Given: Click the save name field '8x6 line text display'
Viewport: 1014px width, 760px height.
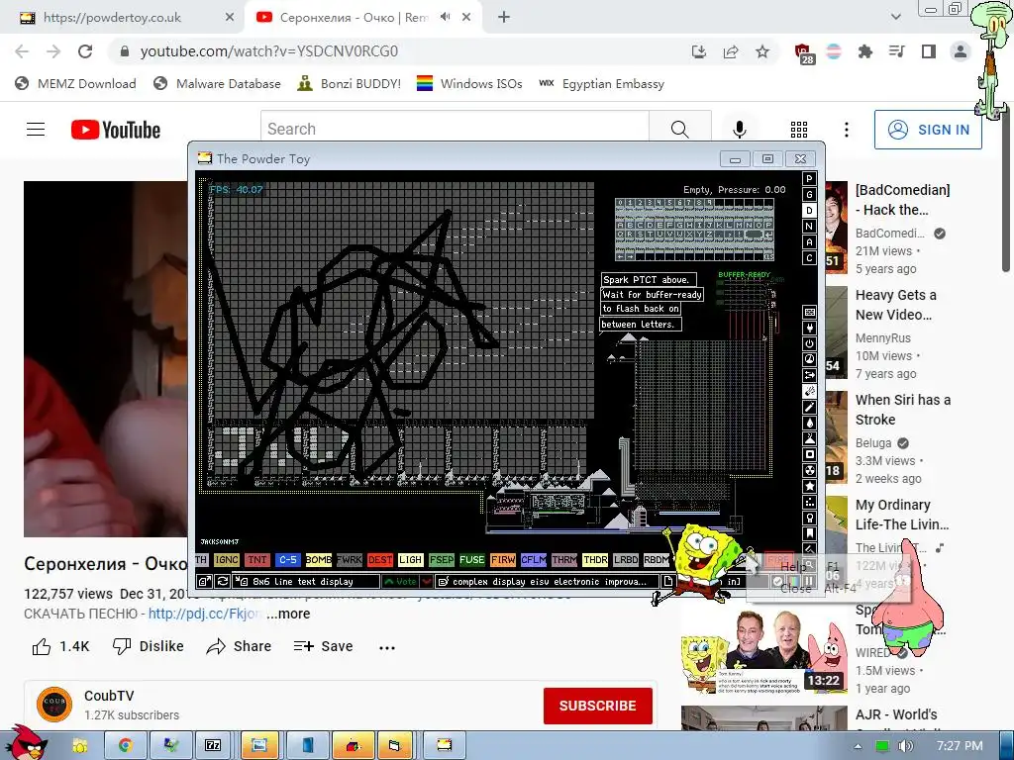Looking at the screenshot, I should point(307,581).
